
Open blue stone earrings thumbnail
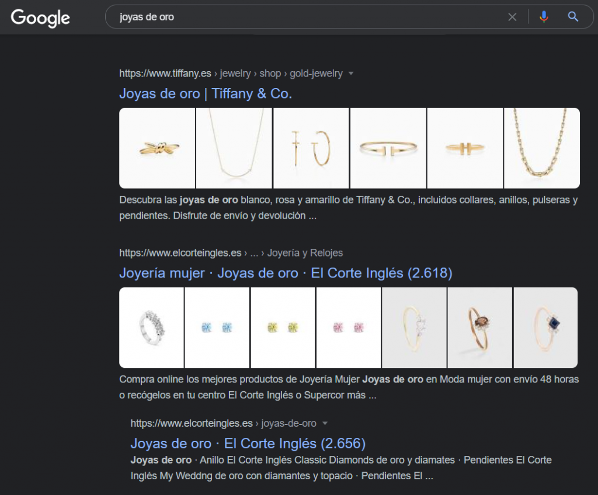(217, 328)
